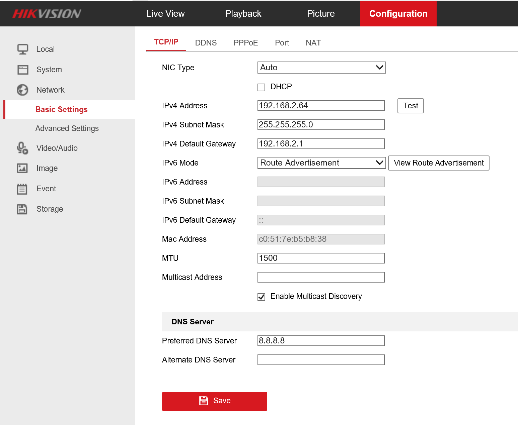Click View Route Advertisement button
Image resolution: width=518 pixels, height=425 pixels.
(438, 163)
